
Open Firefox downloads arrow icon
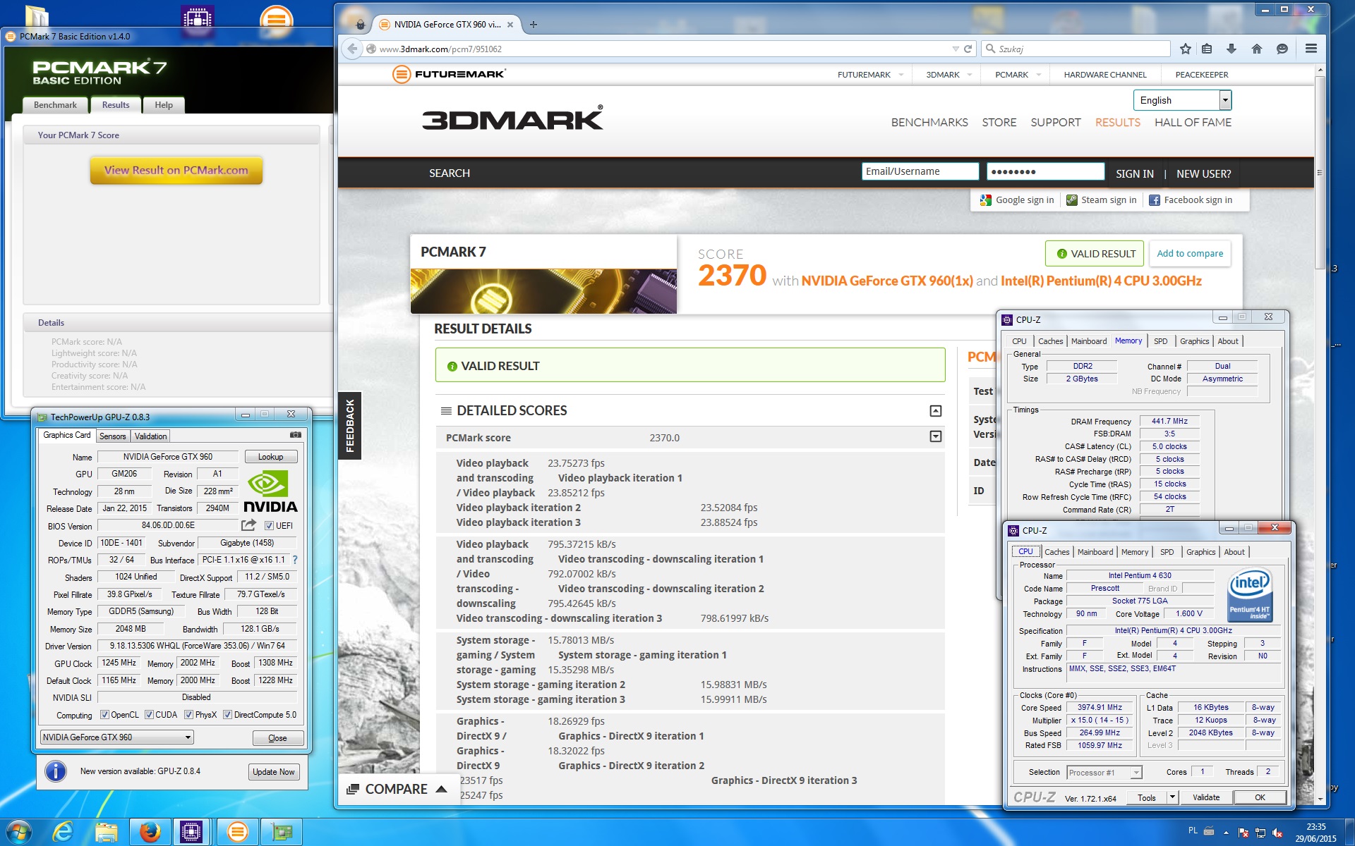1231,49
